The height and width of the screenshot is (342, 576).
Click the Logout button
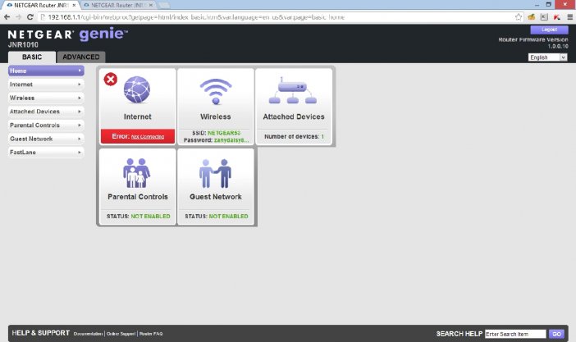click(x=549, y=30)
